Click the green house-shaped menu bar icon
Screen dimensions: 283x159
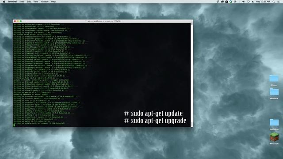[231, 2]
